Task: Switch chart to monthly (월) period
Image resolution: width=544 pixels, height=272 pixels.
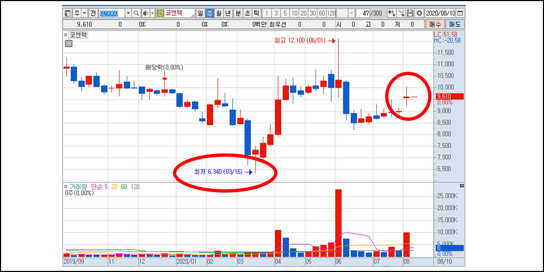Action: (219, 13)
